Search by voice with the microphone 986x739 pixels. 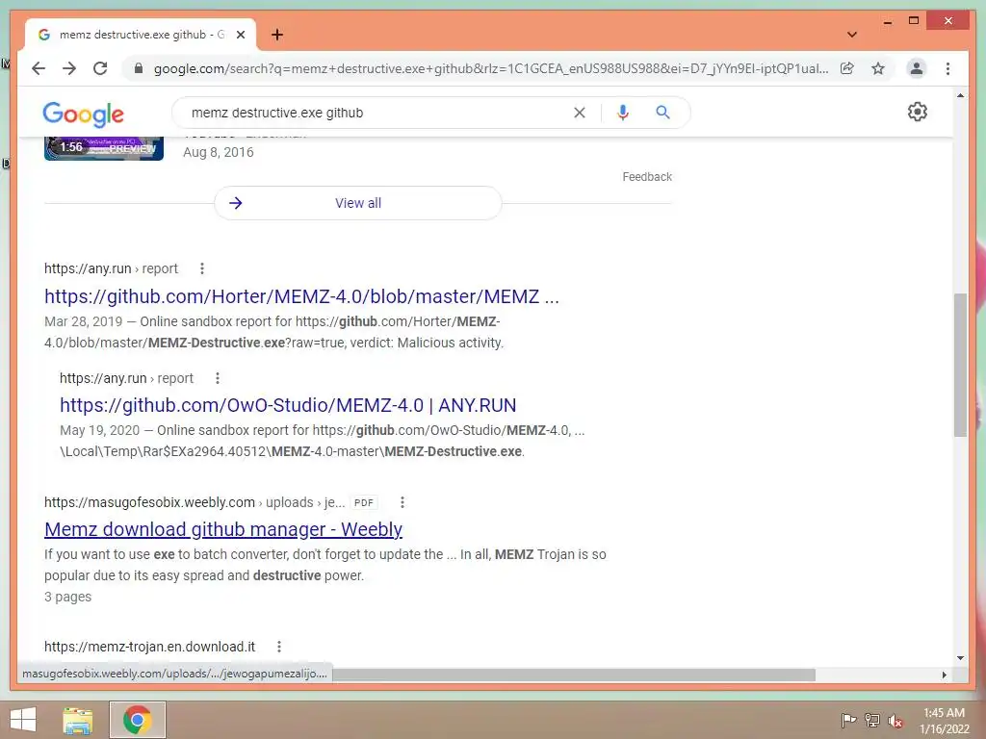(623, 113)
